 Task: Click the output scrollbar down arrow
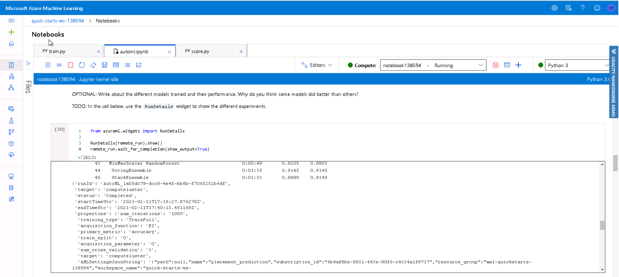tap(602, 270)
